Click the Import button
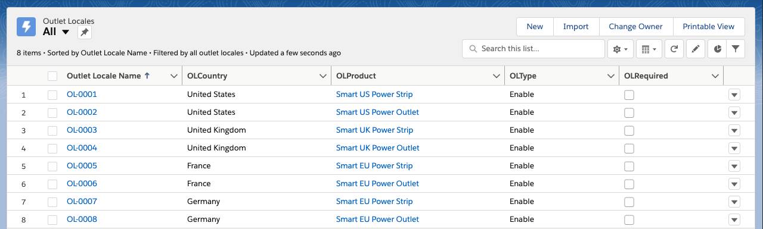 pos(576,27)
